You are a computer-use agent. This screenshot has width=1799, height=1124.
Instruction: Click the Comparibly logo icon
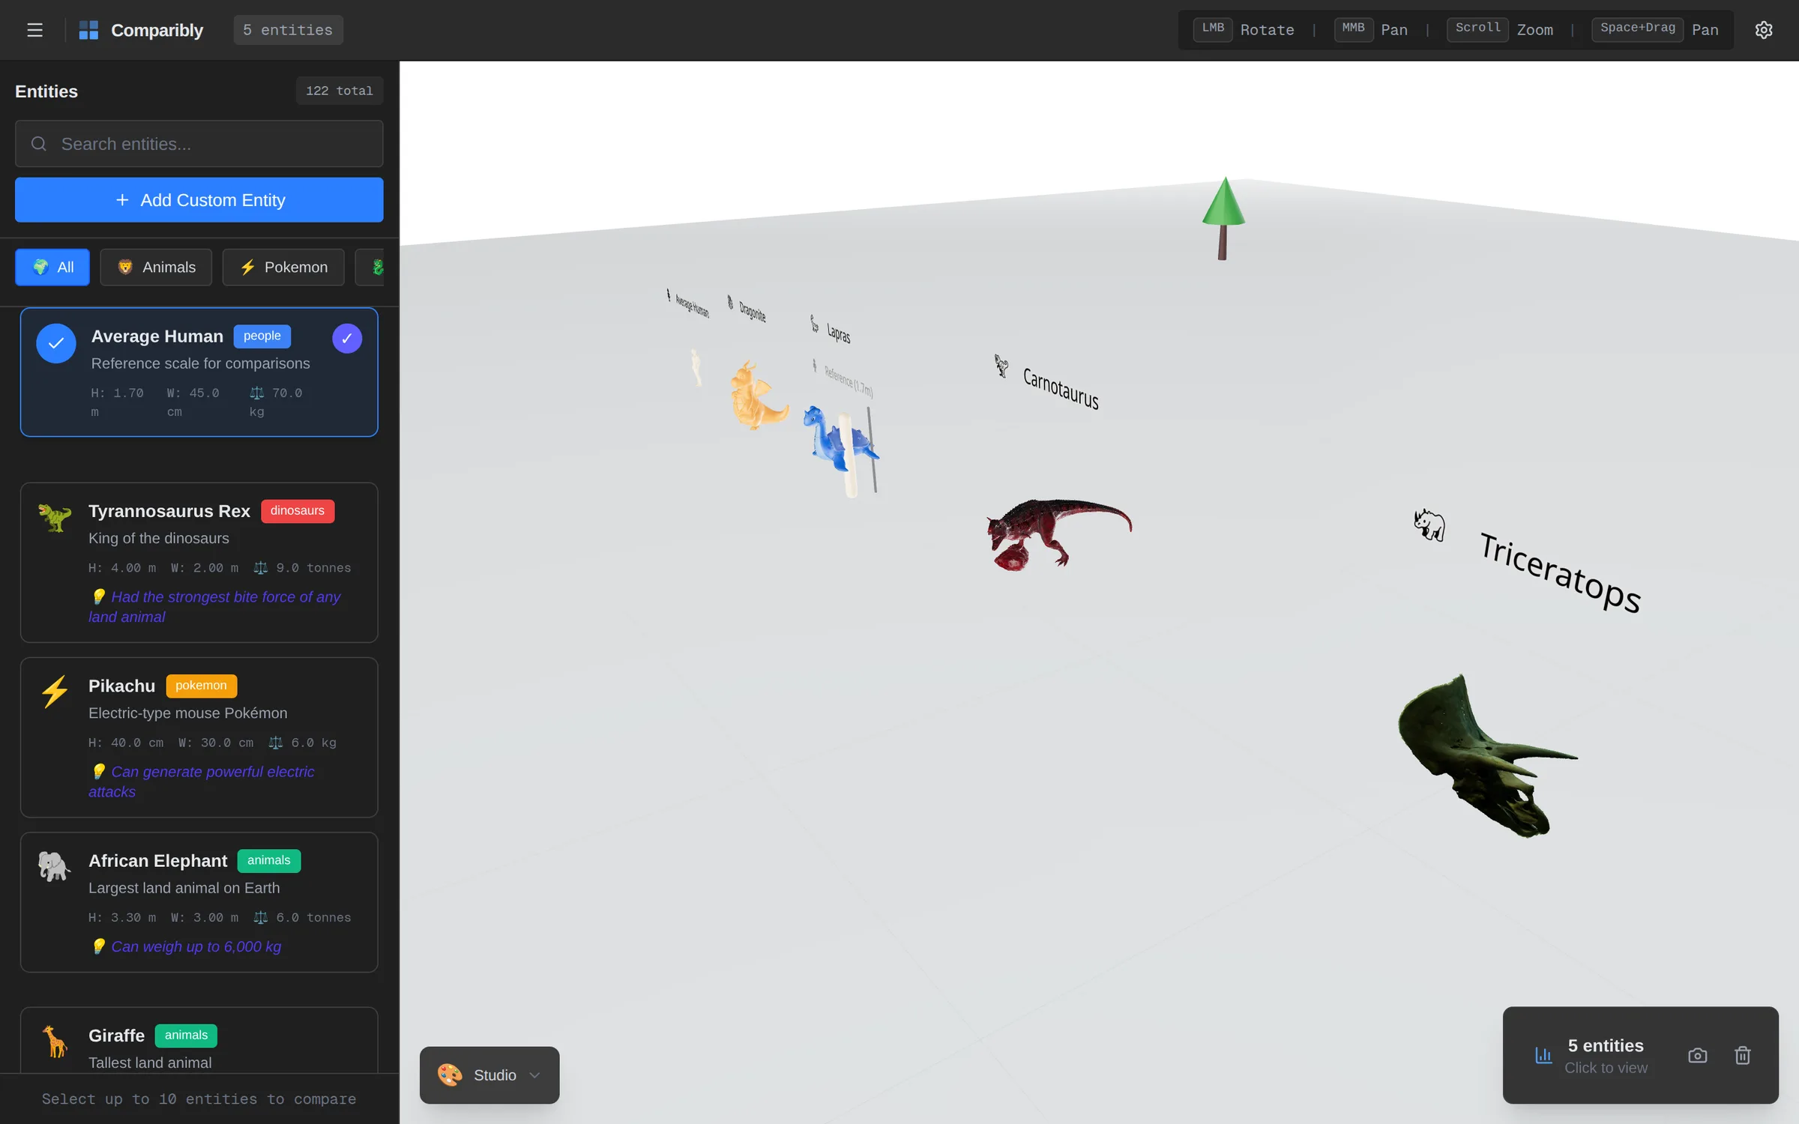pyautogui.click(x=88, y=30)
